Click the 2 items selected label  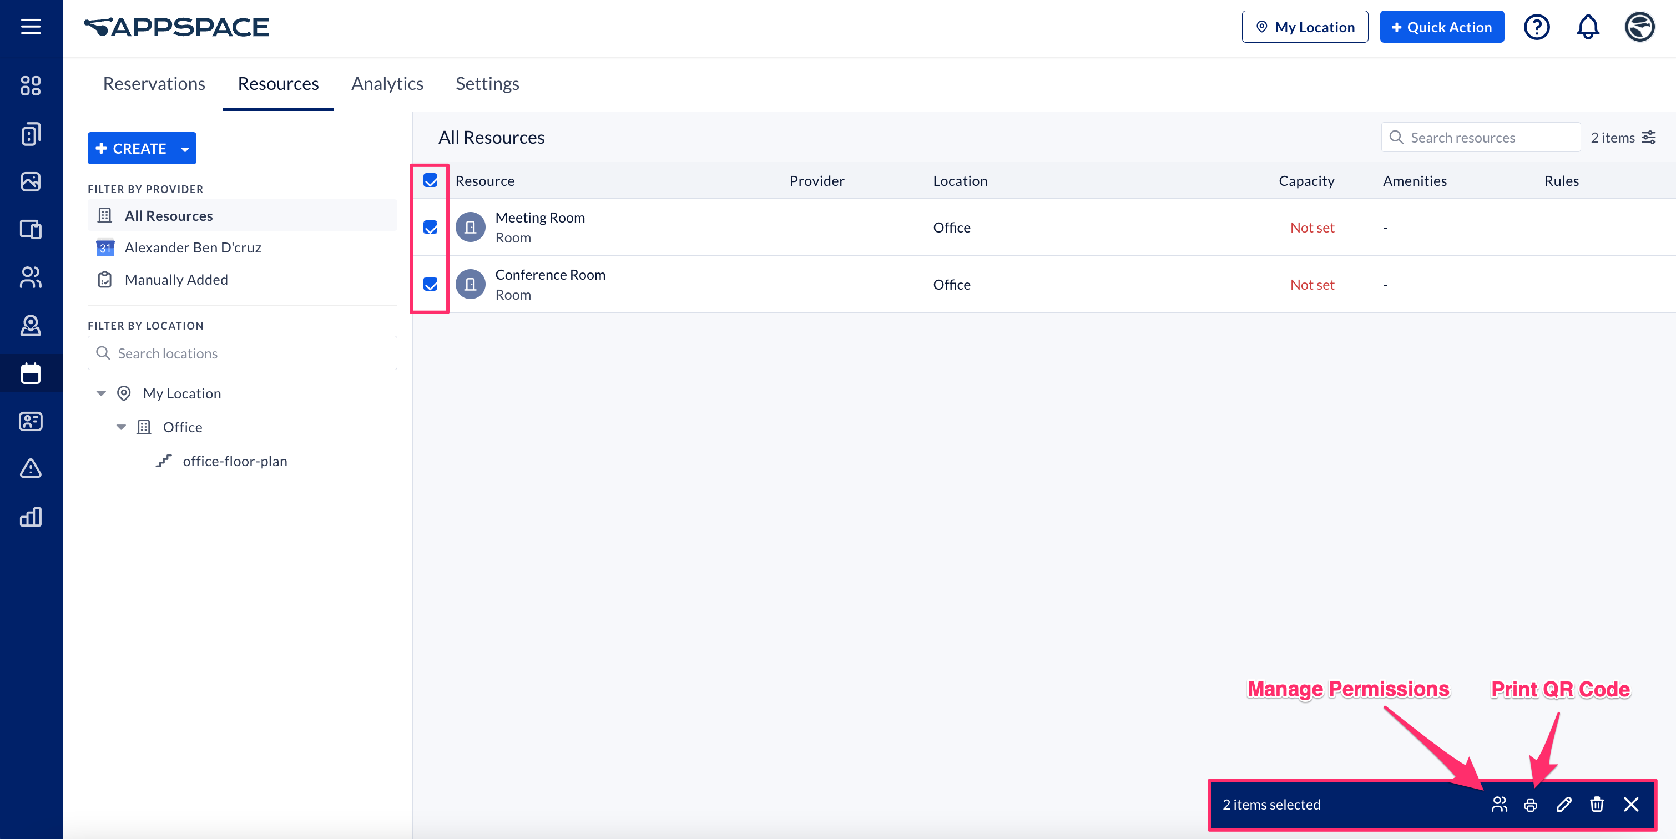1271,805
